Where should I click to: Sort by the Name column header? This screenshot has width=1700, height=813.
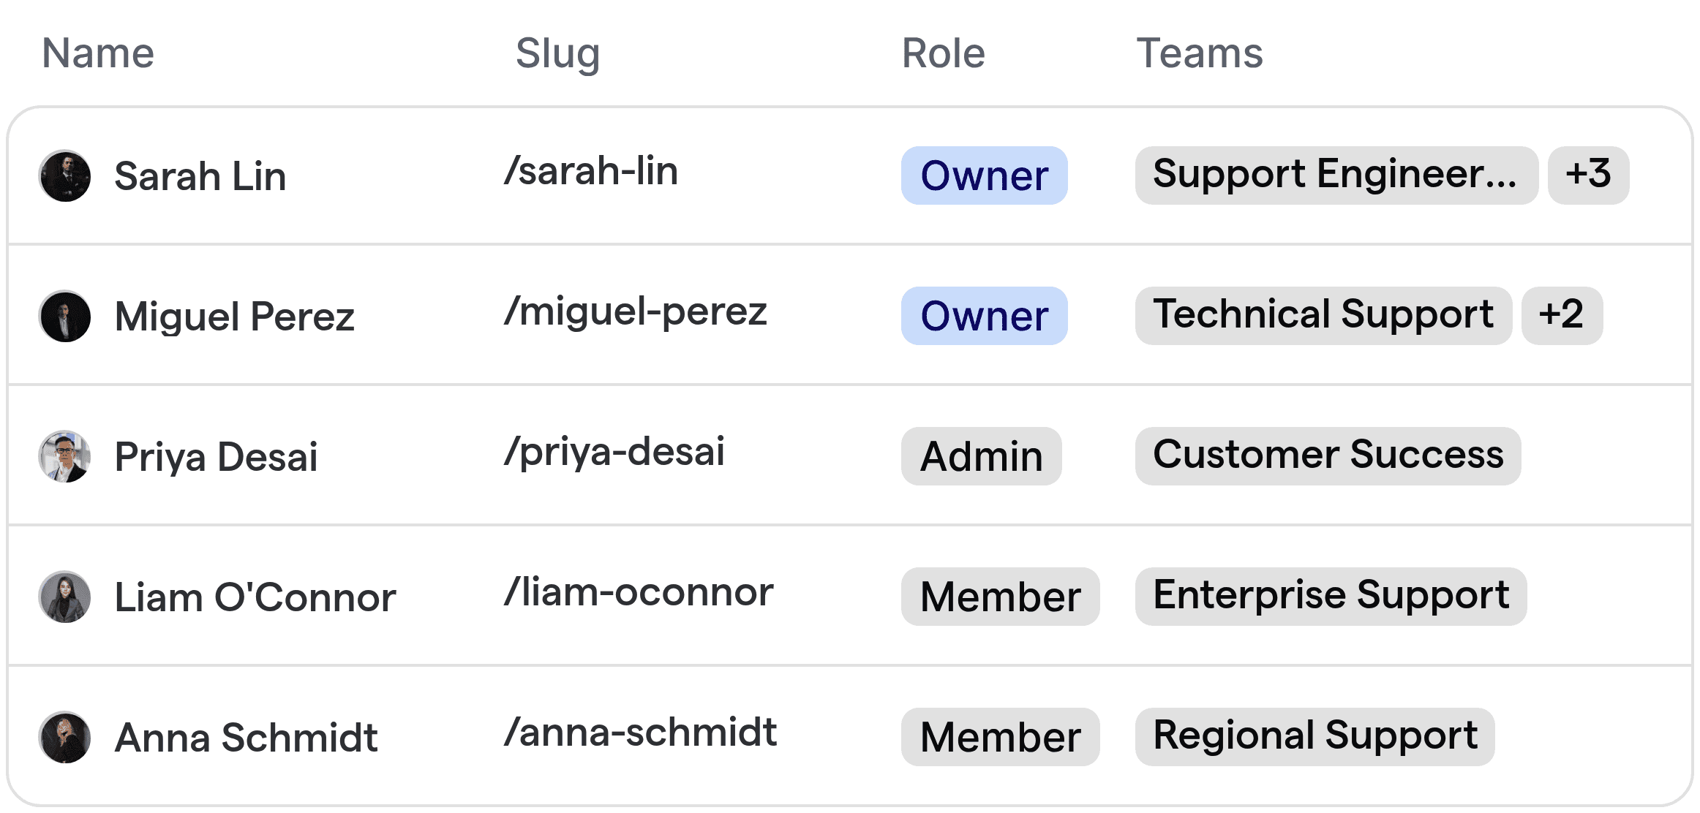97,52
